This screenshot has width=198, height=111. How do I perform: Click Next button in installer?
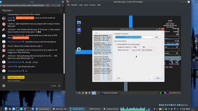(158, 78)
